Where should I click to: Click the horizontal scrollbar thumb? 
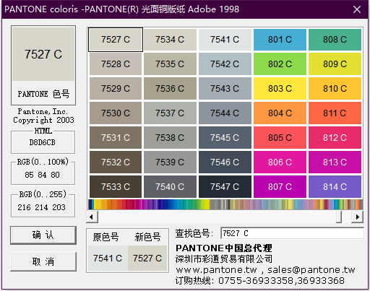(339, 217)
